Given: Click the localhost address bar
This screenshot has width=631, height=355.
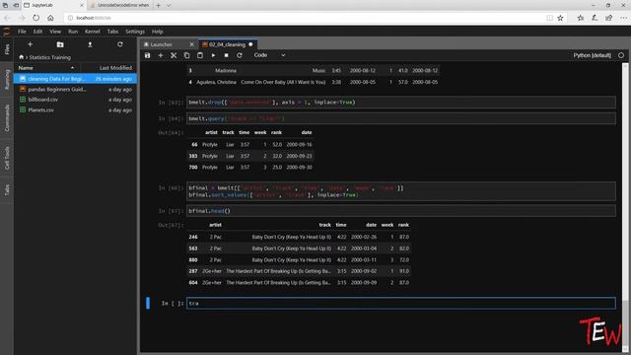Looking at the screenshot, I should click(x=306, y=18).
